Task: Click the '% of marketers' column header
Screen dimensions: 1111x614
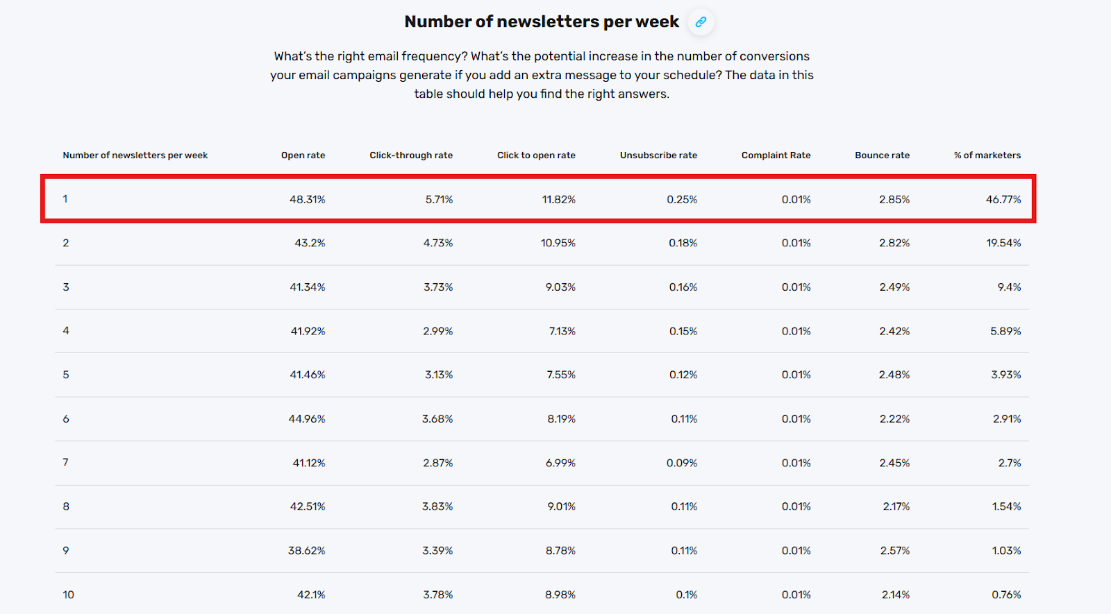Action: point(987,155)
